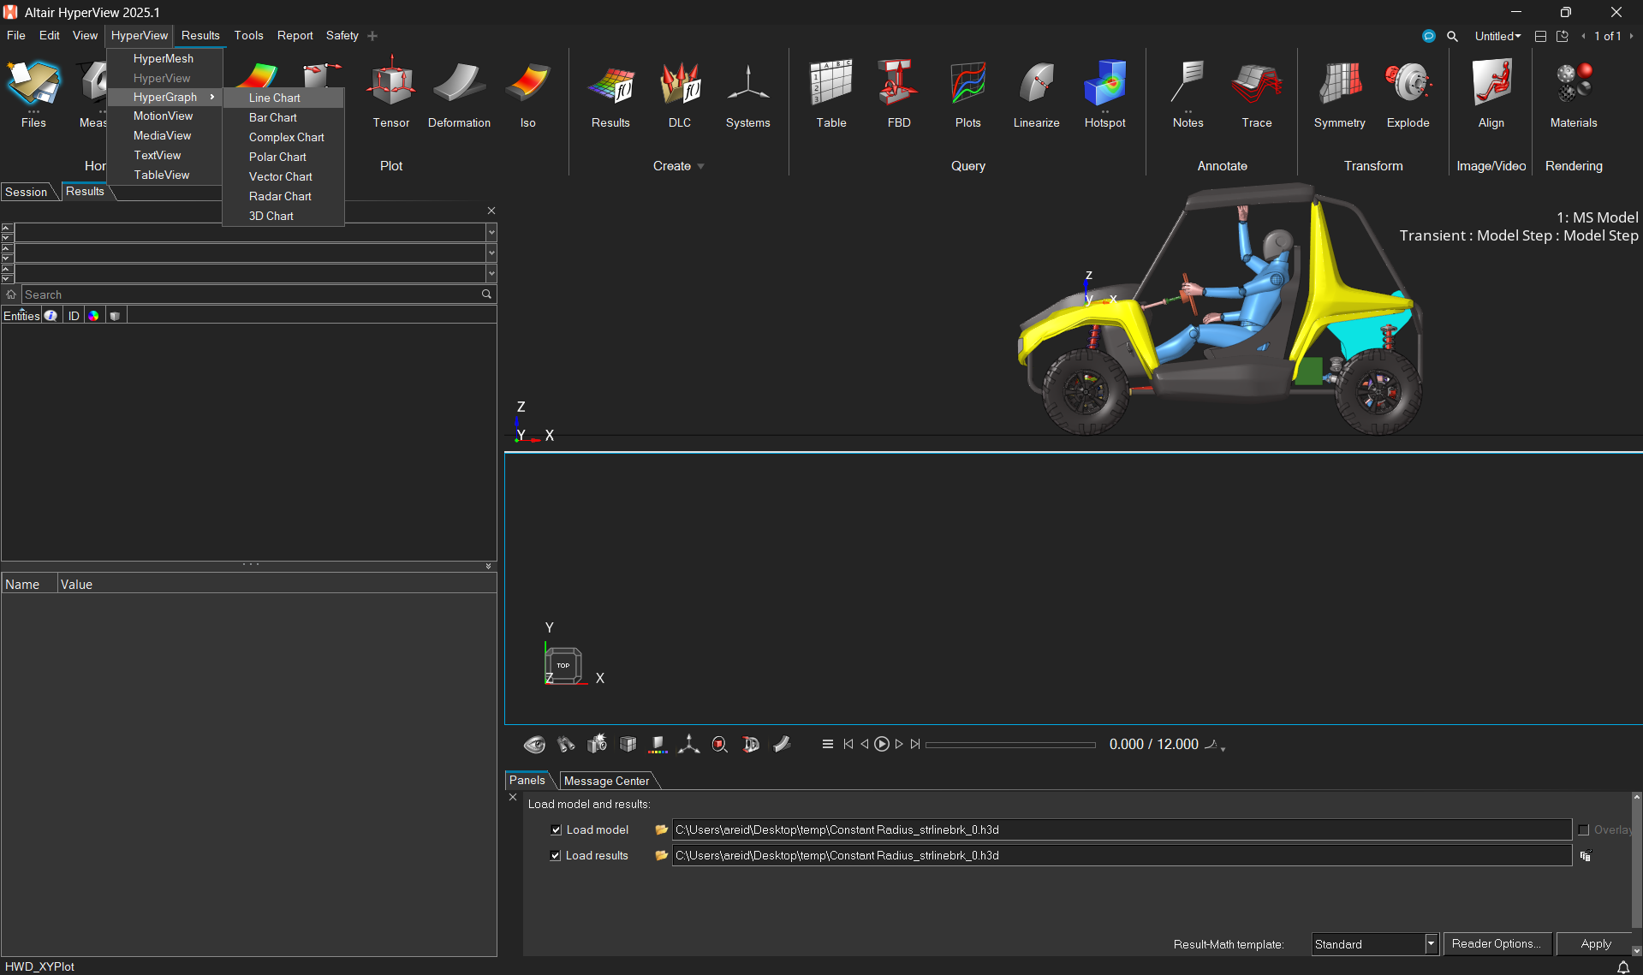Image resolution: width=1643 pixels, height=975 pixels.
Task: Switch to the Message Center tab
Action: [606, 781]
